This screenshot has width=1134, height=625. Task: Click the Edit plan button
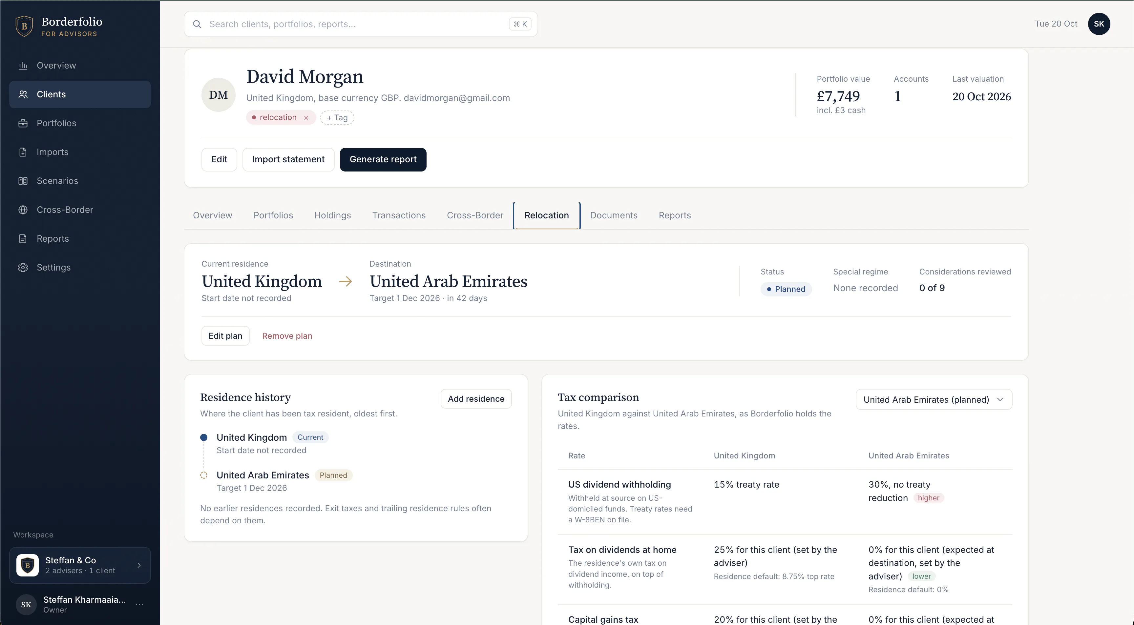(x=225, y=335)
